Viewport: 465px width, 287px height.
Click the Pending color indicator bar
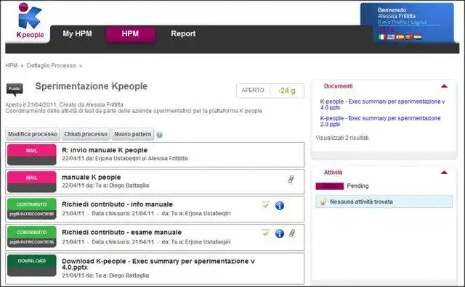(x=330, y=186)
